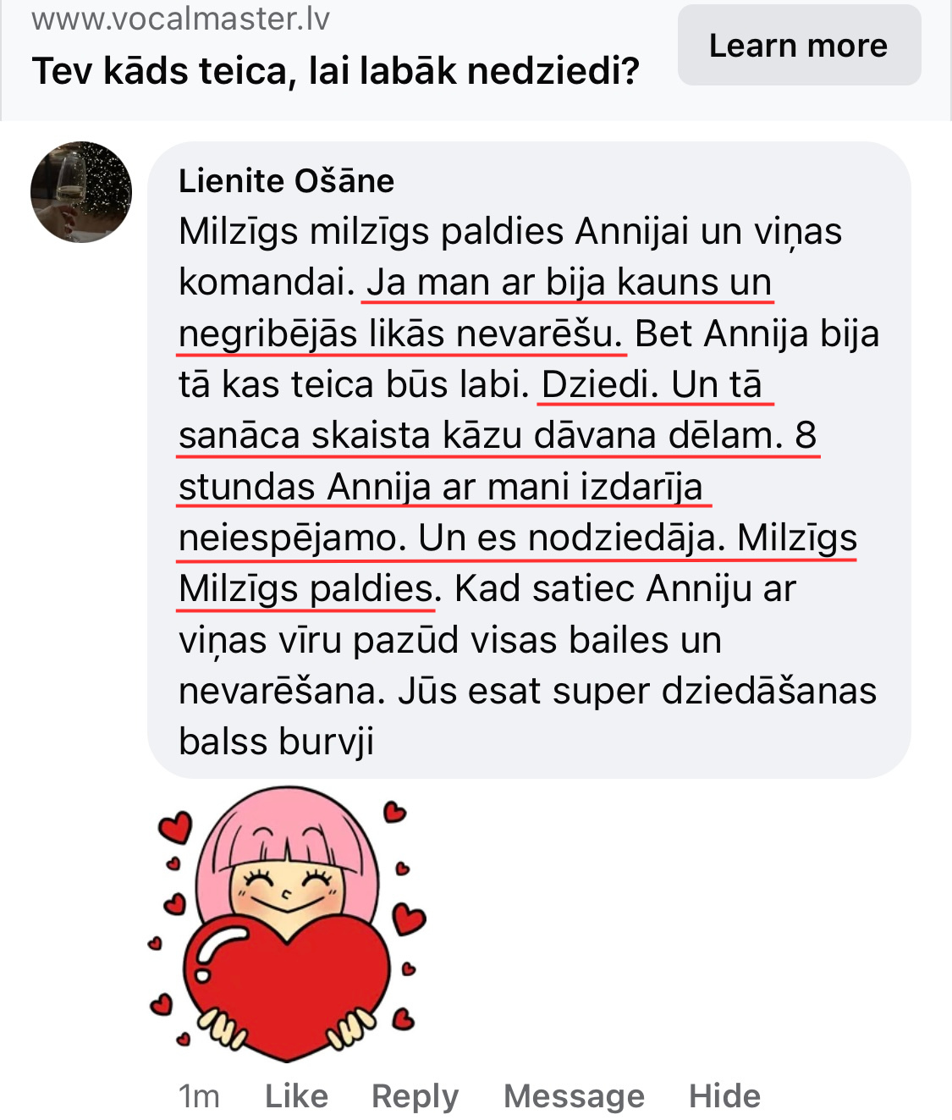
Task: Tap the Learn more button
Action: tap(798, 46)
